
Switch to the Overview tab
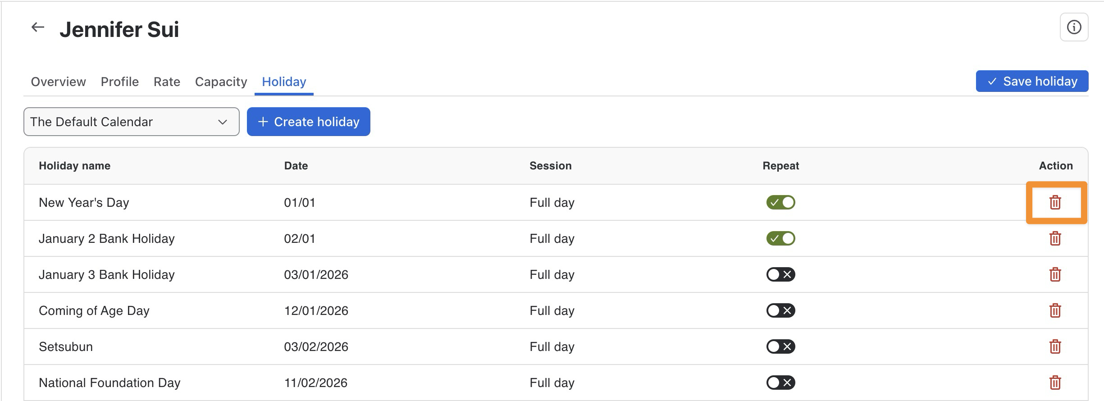(58, 82)
